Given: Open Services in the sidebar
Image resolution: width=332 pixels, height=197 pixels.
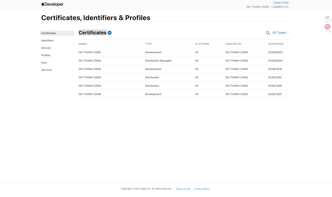Looking at the screenshot, I should point(46,70).
